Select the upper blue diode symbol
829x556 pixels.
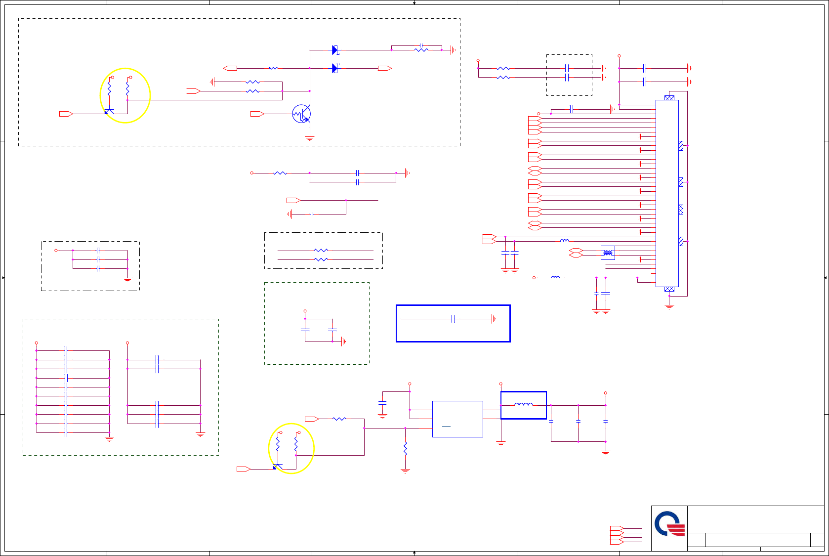335,50
